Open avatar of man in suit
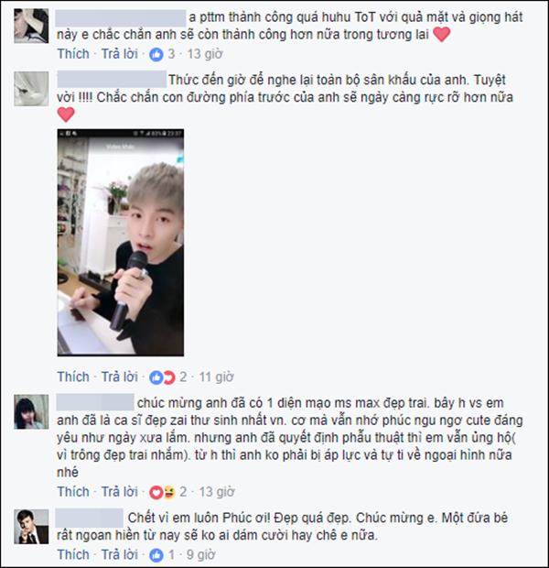549x568 pixels. coord(31,527)
